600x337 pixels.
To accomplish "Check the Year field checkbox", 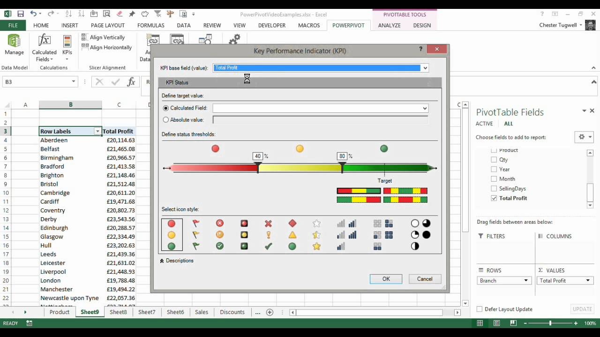I will pyautogui.click(x=494, y=169).
